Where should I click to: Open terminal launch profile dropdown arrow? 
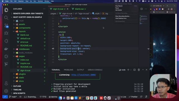(131, 70)
